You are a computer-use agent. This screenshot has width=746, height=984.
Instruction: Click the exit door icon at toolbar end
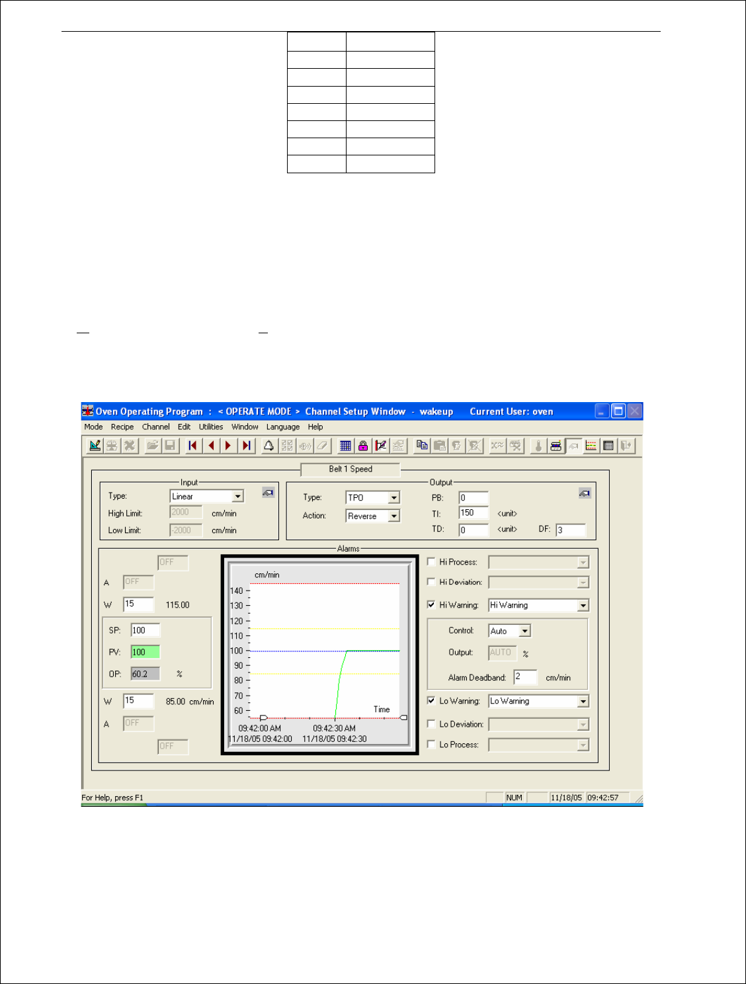coord(626,446)
